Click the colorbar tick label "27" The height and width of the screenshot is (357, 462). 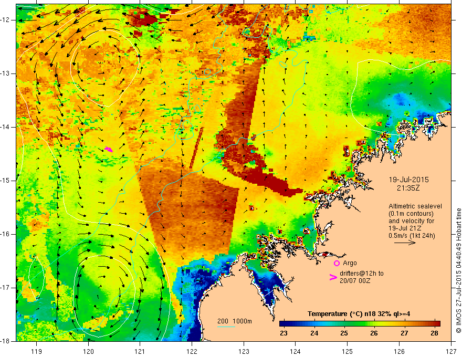(x=404, y=333)
